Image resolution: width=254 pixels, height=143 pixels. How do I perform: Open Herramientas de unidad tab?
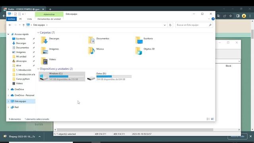[49, 19]
